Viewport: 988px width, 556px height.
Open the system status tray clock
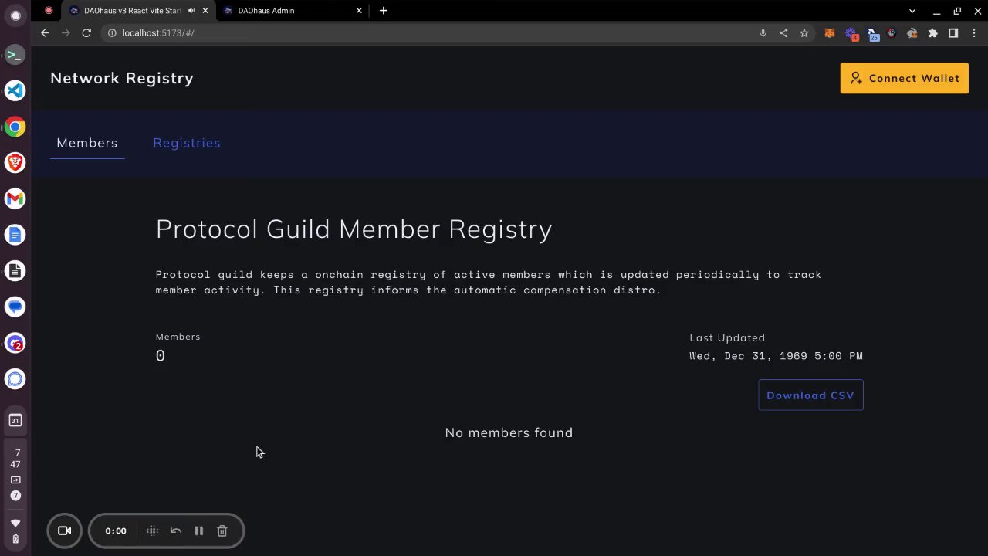click(x=15, y=459)
